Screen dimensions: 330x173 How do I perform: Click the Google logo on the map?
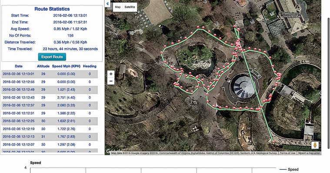[114, 151]
